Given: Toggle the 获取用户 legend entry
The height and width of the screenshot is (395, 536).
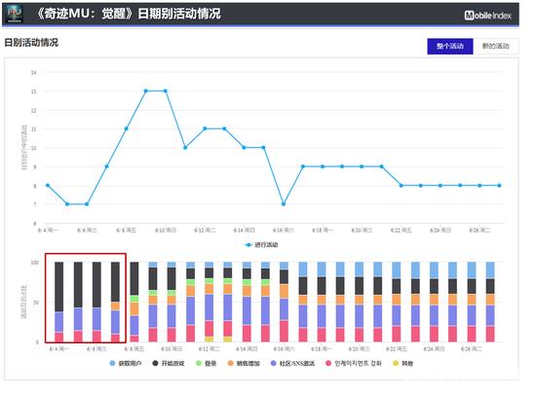Looking at the screenshot, I should [126, 363].
